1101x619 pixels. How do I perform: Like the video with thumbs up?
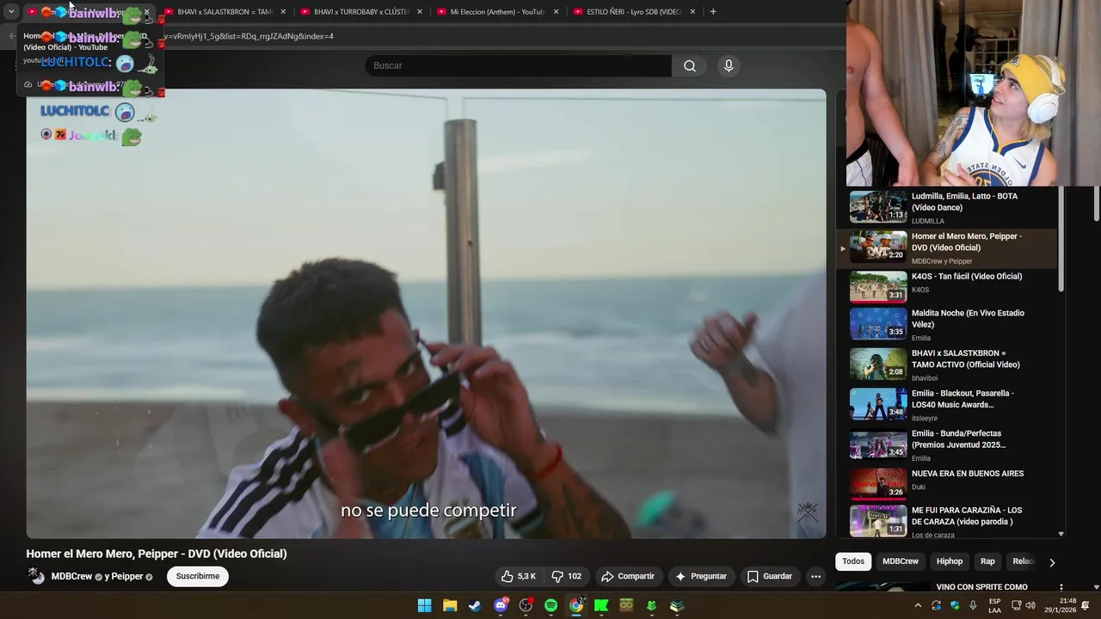(x=519, y=576)
